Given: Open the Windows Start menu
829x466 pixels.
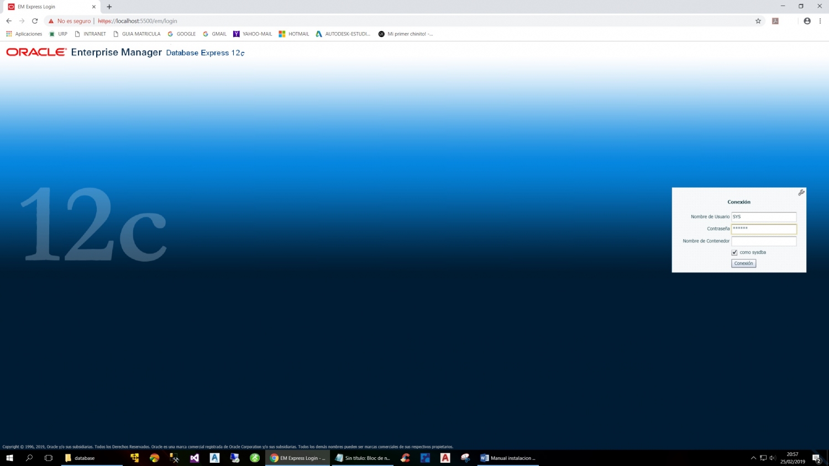Looking at the screenshot, I should pos(9,458).
